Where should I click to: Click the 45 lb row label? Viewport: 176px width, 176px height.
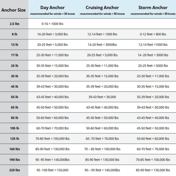pyautogui.click(x=14, y=86)
